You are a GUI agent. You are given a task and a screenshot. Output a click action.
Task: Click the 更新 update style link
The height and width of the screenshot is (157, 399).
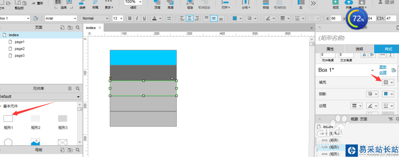click(383, 67)
